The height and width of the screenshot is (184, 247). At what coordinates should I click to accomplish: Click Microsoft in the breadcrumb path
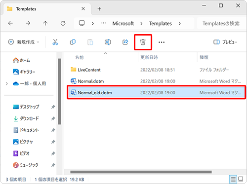click(x=123, y=24)
